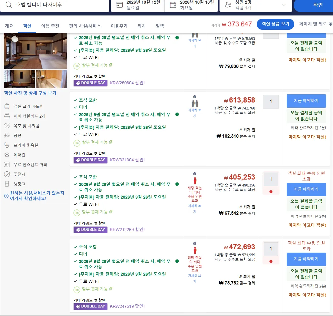The height and width of the screenshot is (316, 333).
Task: Click red single-guest icon in 405,253 offer
Action: 195,181
